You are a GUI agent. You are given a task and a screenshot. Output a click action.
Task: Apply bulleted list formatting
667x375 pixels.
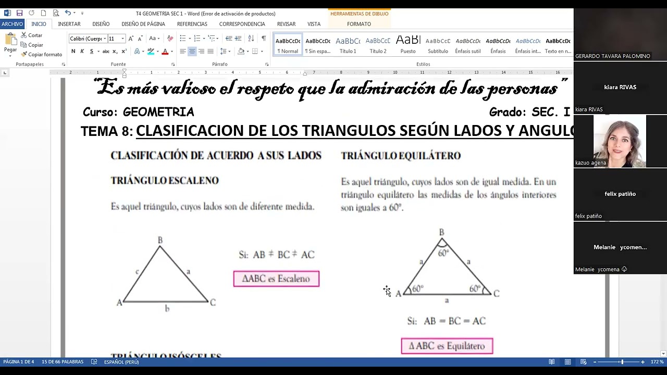(183, 39)
